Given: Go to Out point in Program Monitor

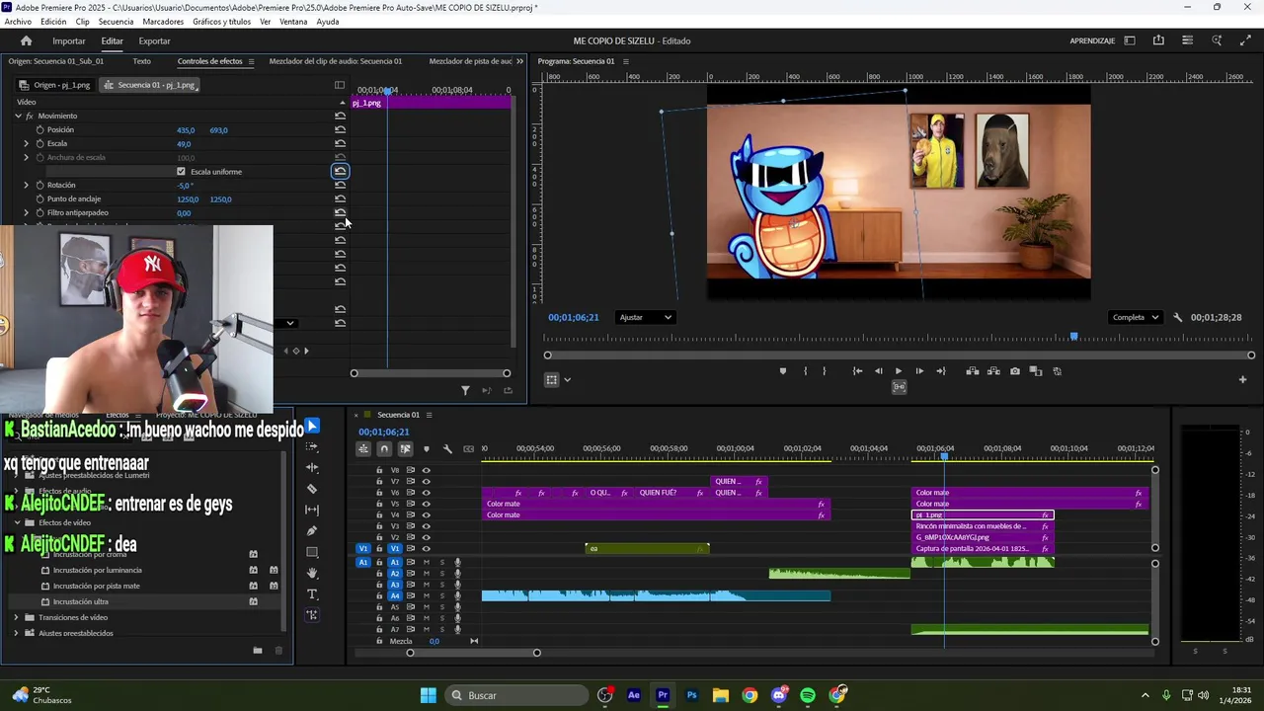Looking at the screenshot, I should coord(940,371).
